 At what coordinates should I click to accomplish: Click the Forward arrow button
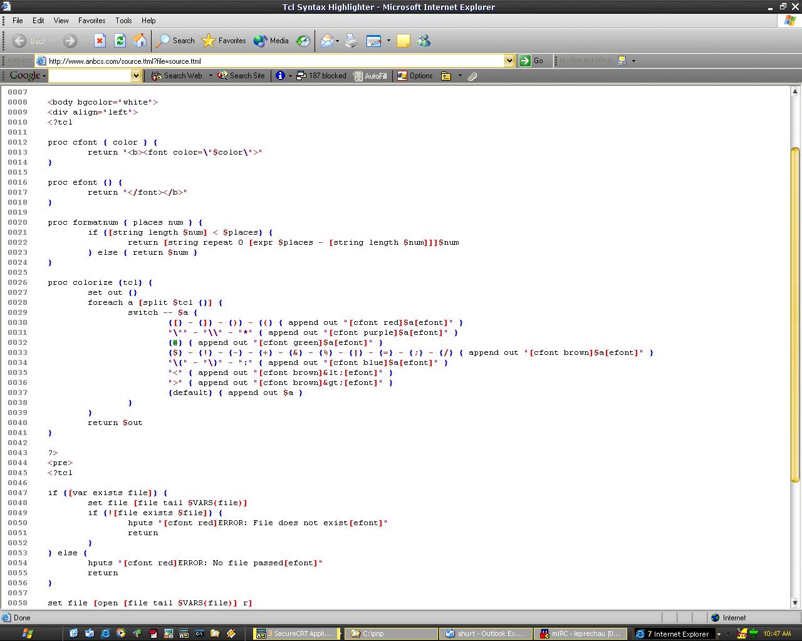tap(70, 41)
